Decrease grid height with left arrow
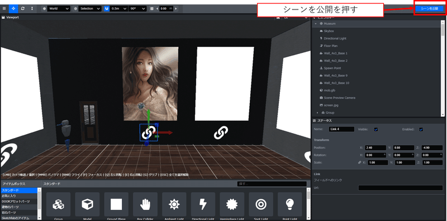Screen dimensions: 447x221 157,8
